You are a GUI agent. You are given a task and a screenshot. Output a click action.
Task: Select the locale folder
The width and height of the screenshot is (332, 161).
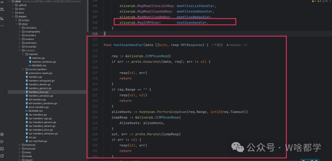tap(28, 156)
